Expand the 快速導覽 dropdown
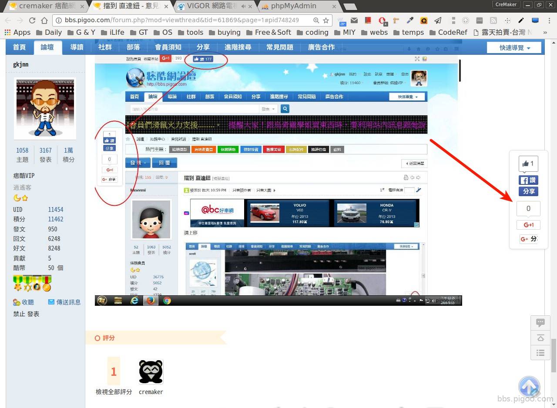557x408 pixels. (514, 47)
